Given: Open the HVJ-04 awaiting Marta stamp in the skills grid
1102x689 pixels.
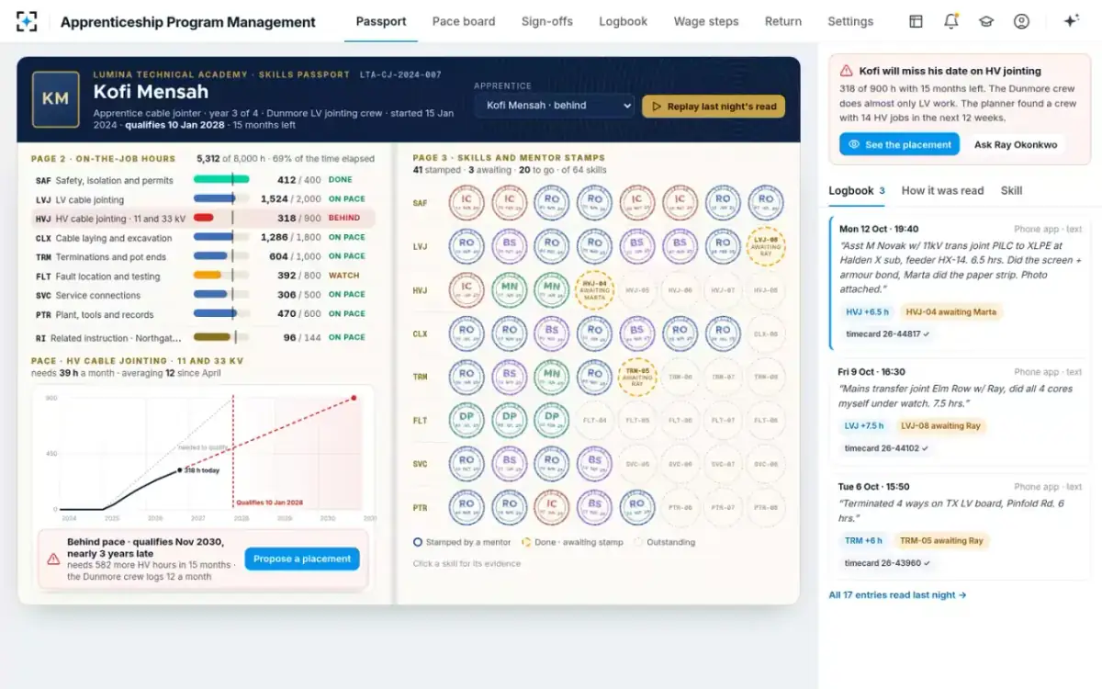Looking at the screenshot, I should click(x=594, y=289).
